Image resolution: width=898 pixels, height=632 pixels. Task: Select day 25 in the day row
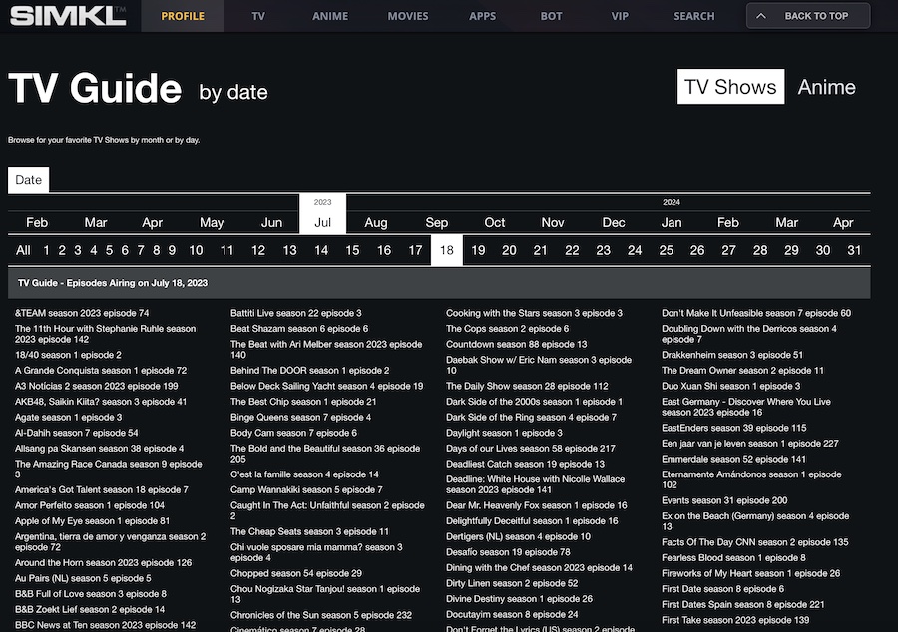[667, 250]
